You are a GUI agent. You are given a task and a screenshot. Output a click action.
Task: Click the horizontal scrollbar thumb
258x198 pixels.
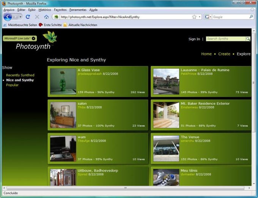click(x=125, y=188)
